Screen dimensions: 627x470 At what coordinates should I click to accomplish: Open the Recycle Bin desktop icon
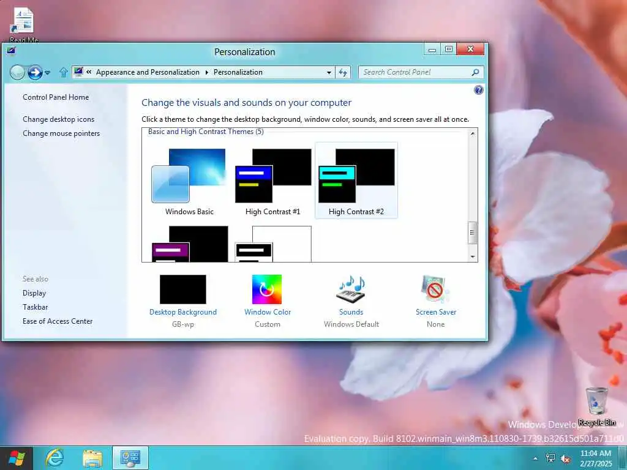pyautogui.click(x=596, y=406)
